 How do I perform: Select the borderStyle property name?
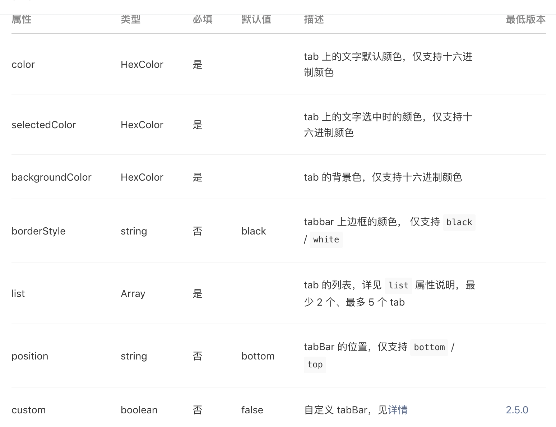pos(38,231)
